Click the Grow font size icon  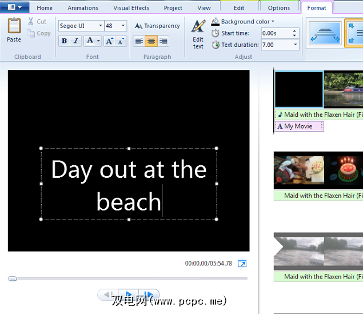(x=109, y=41)
